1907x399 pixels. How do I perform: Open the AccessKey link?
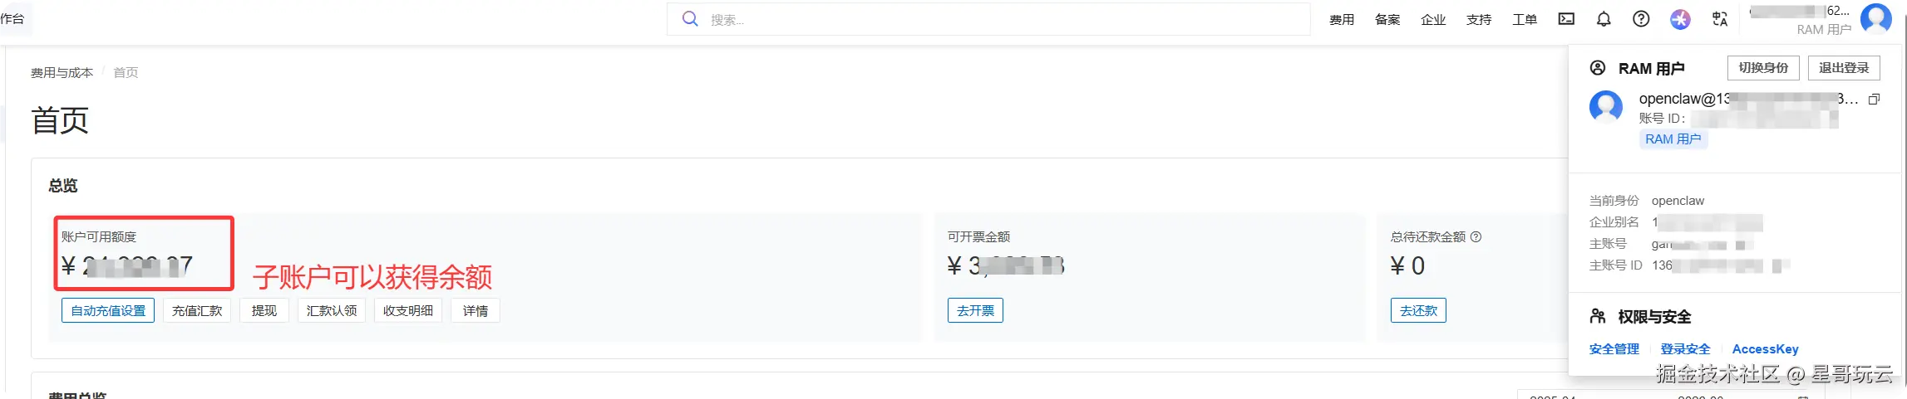[x=1765, y=349]
